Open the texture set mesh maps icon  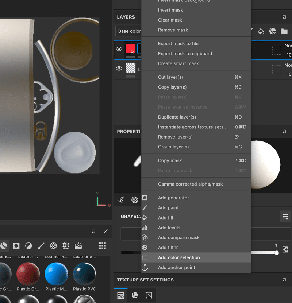(149, 295)
